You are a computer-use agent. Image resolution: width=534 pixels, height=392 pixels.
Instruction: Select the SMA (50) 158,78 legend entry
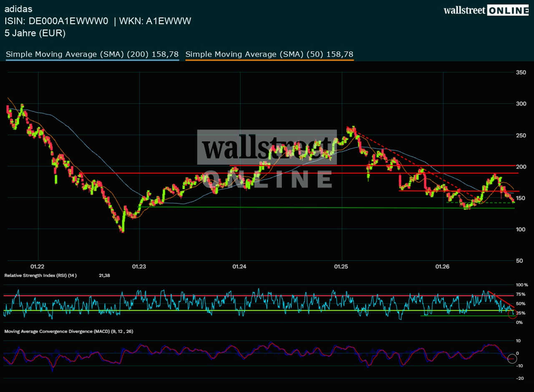point(270,54)
